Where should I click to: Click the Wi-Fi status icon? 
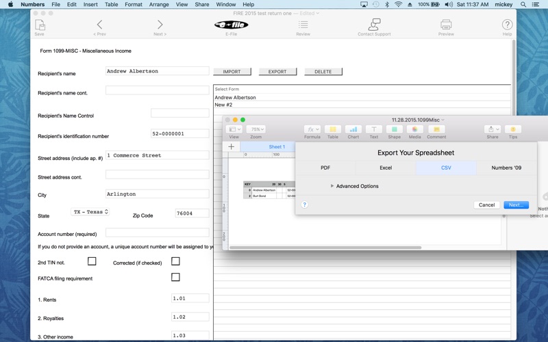[398, 5]
